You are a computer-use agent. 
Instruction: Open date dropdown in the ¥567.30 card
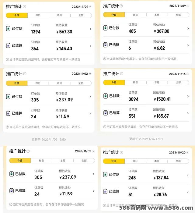click(81, 7)
